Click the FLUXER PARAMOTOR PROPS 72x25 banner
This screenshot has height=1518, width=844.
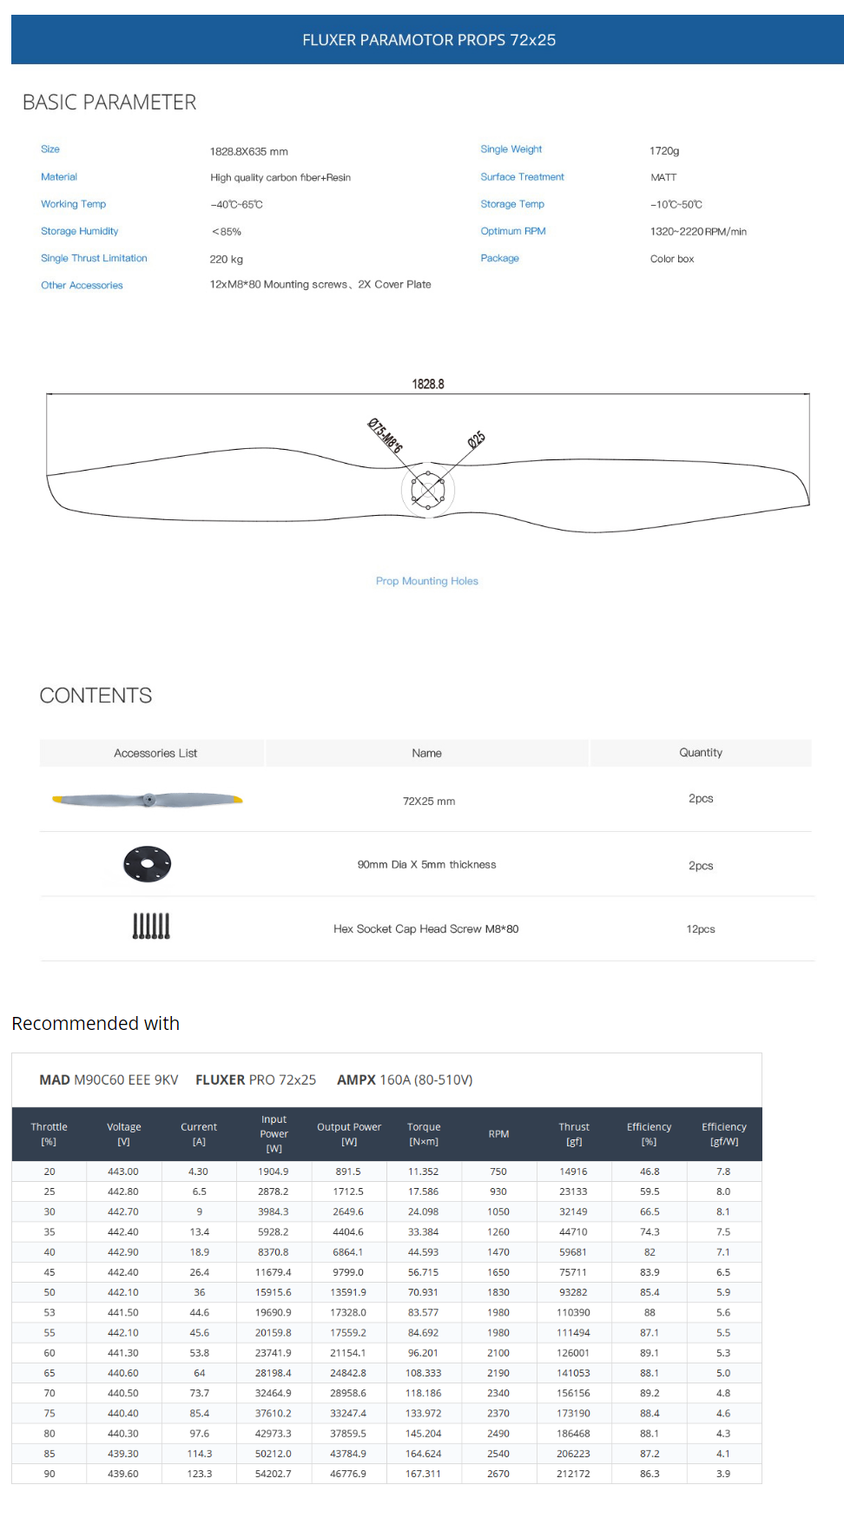429,40
